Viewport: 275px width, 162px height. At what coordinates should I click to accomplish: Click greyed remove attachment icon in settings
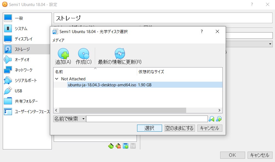[x=133, y=146]
